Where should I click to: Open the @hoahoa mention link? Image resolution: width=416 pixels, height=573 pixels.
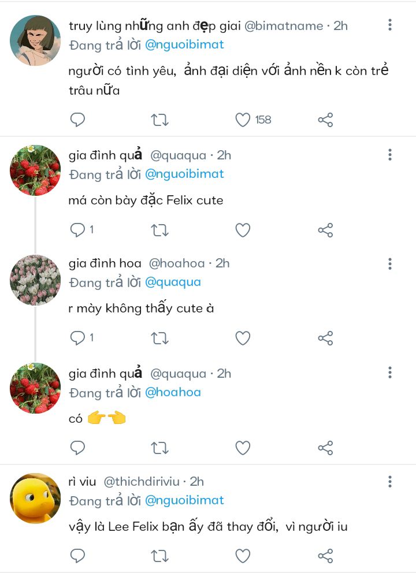pyautogui.click(x=173, y=392)
